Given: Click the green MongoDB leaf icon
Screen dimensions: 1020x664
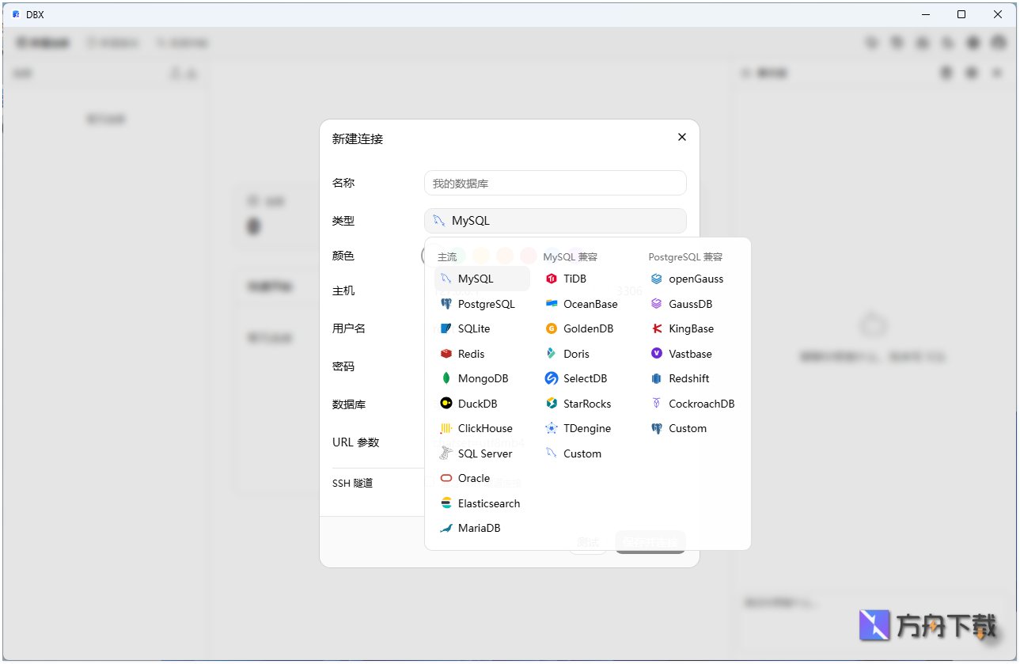Looking at the screenshot, I should (x=446, y=378).
